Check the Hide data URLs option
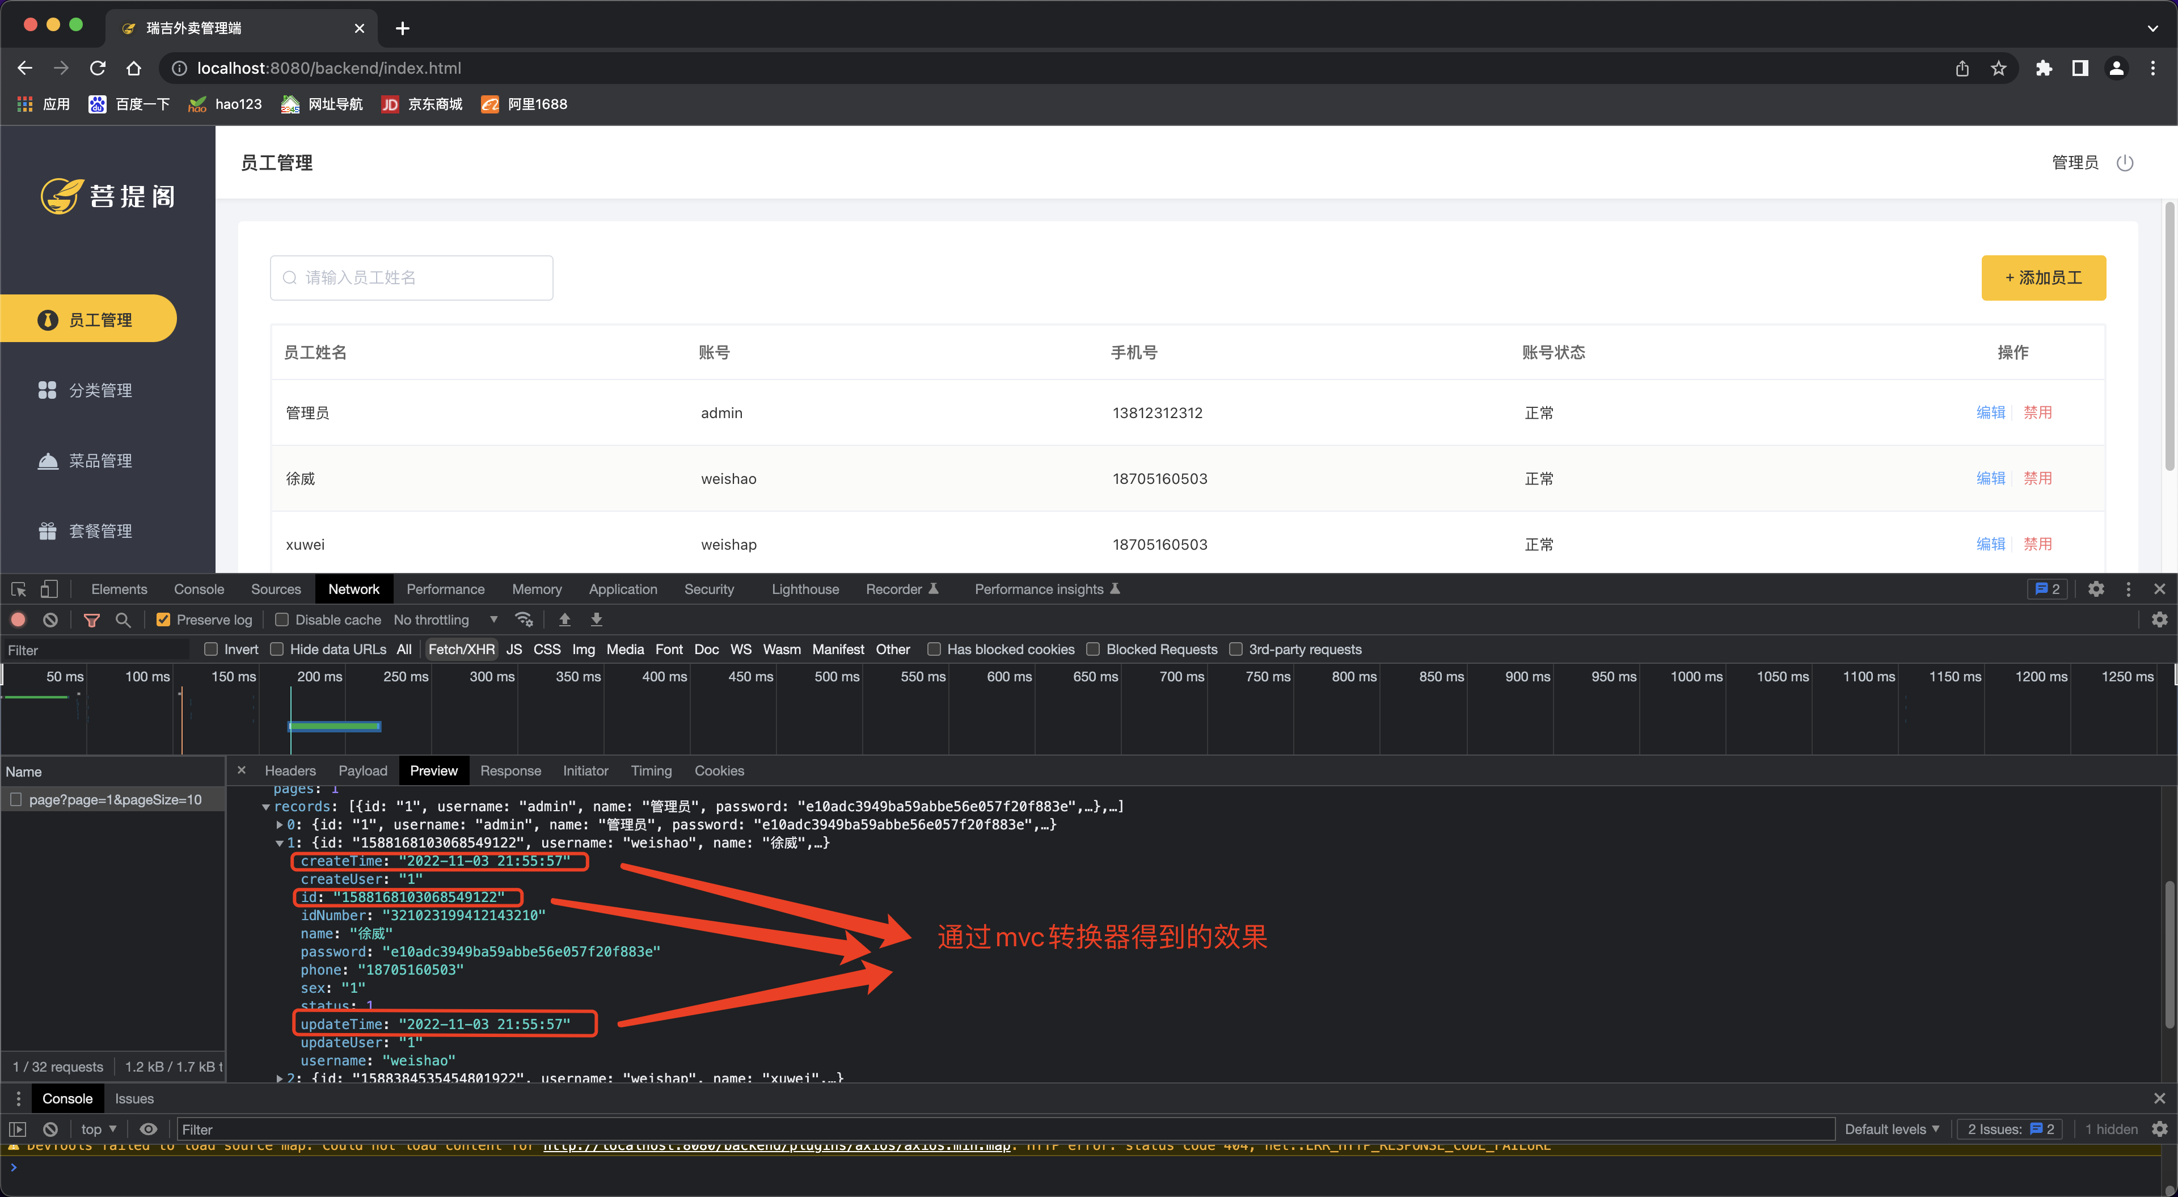 pos(276,650)
